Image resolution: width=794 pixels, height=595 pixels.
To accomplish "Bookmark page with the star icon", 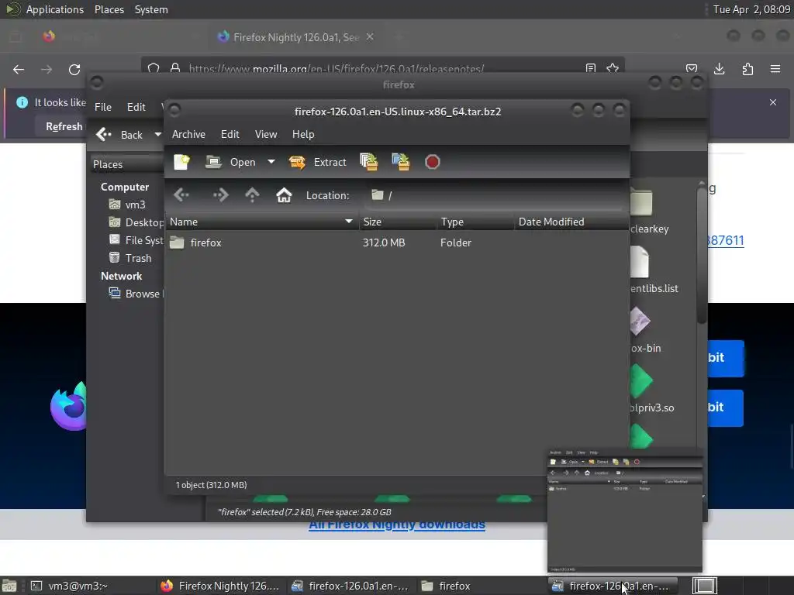I will (x=613, y=68).
